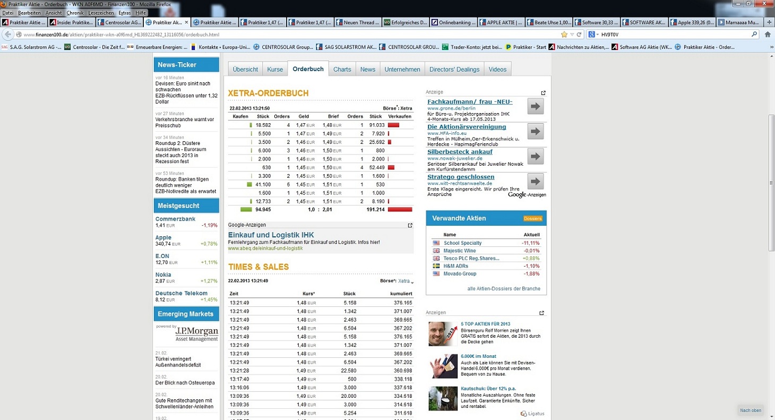
Task: Switch to the Kurse tab
Action: pos(275,70)
